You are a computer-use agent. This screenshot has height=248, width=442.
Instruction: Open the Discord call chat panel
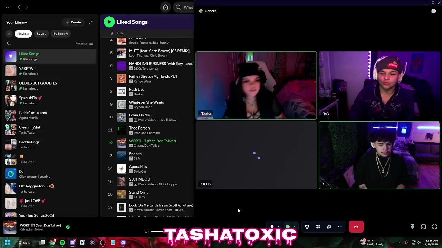pyautogui.click(x=434, y=11)
